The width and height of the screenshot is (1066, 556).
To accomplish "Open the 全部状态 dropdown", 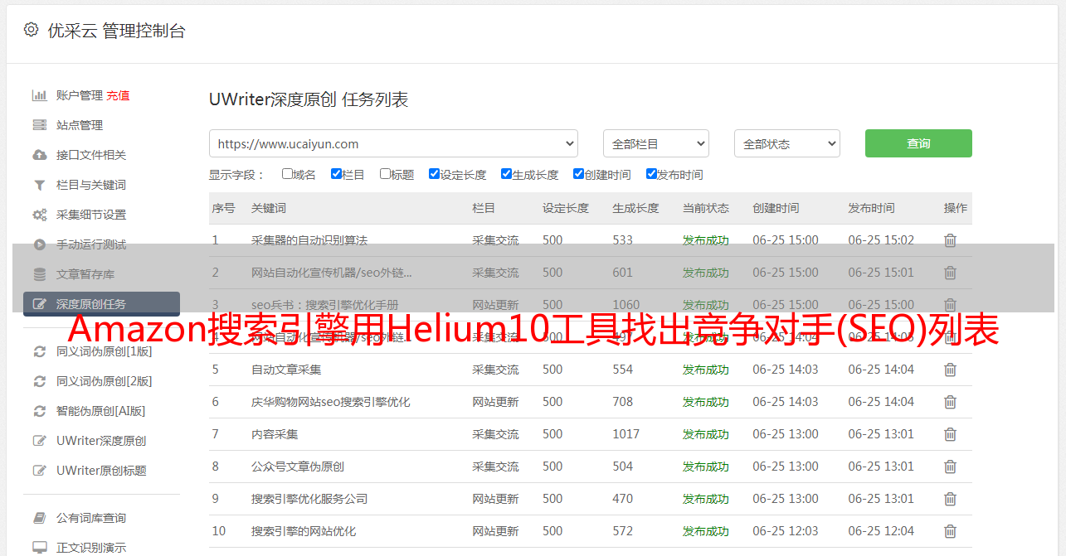I will [787, 143].
